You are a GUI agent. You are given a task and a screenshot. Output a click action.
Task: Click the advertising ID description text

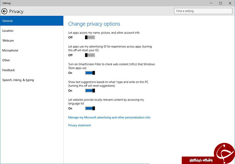(110, 49)
